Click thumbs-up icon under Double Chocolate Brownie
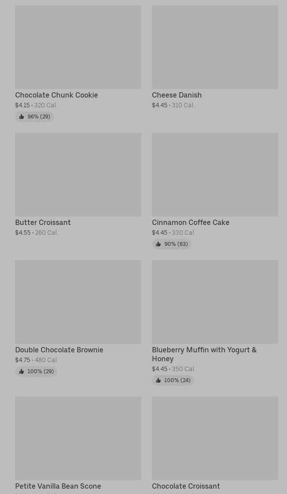Viewport: 287px width, 494px height. tap(21, 372)
